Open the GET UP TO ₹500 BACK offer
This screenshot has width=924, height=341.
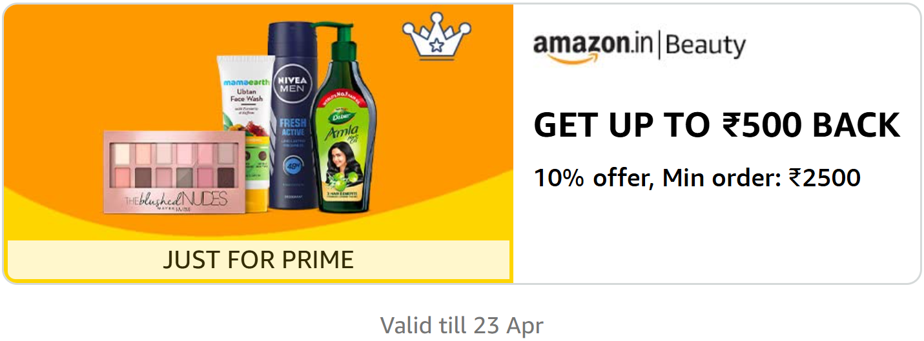tap(717, 126)
